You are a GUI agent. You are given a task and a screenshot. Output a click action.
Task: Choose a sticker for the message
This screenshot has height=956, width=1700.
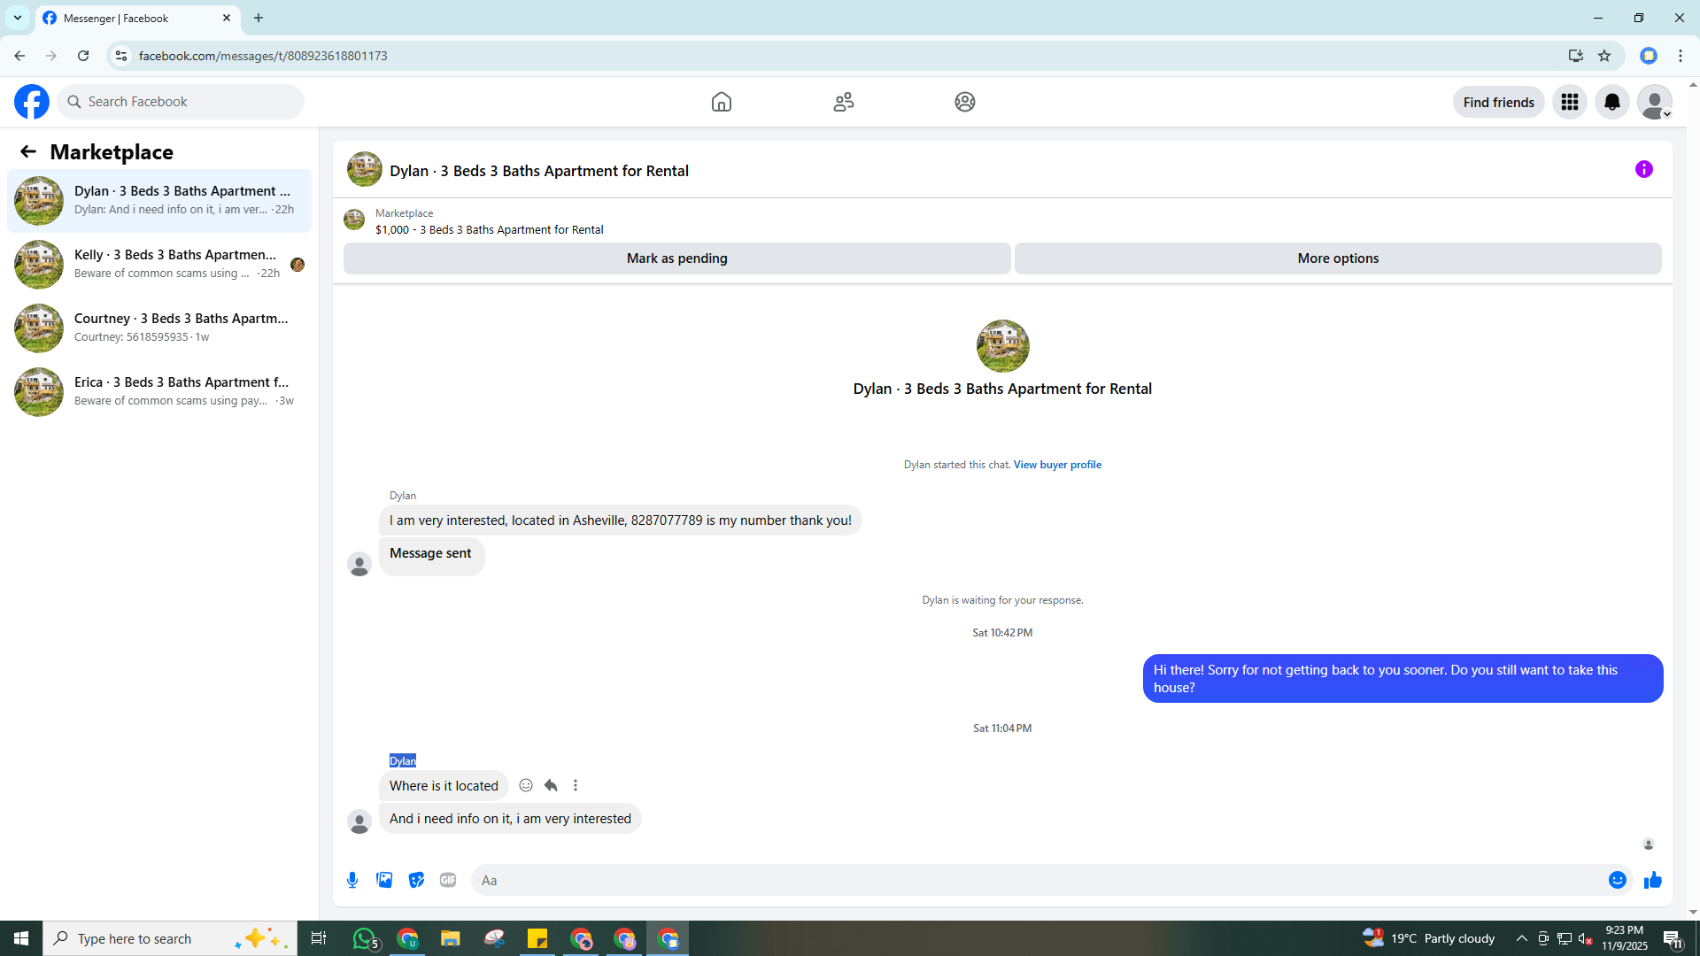point(416,880)
